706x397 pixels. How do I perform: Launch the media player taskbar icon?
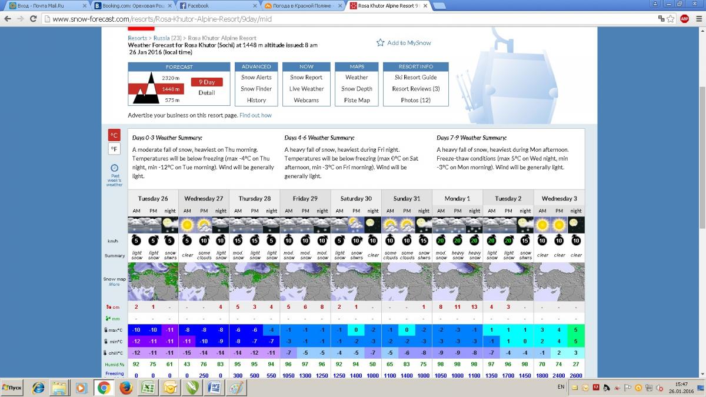[x=81, y=388]
